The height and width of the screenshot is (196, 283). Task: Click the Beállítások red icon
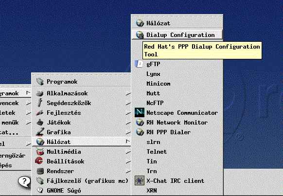point(39,161)
